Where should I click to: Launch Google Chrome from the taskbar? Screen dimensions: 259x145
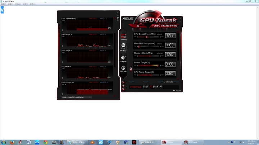click(45, 142)
